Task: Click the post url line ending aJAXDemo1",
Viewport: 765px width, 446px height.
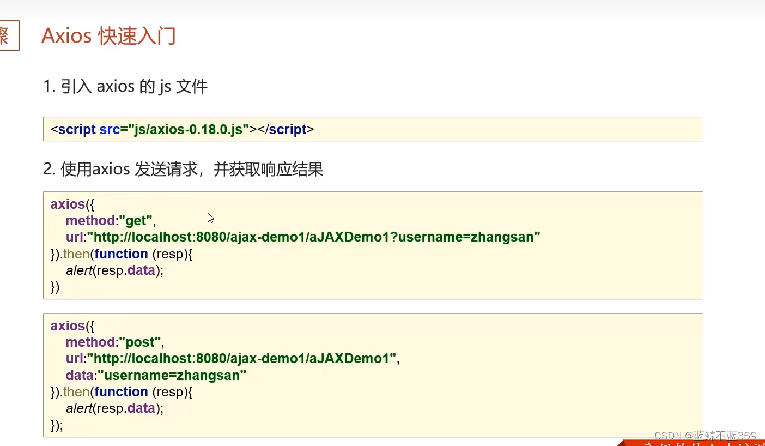Action: [x=233, y=358]
